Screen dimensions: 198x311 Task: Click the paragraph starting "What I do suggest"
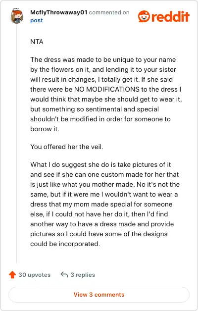pos(105,205)
